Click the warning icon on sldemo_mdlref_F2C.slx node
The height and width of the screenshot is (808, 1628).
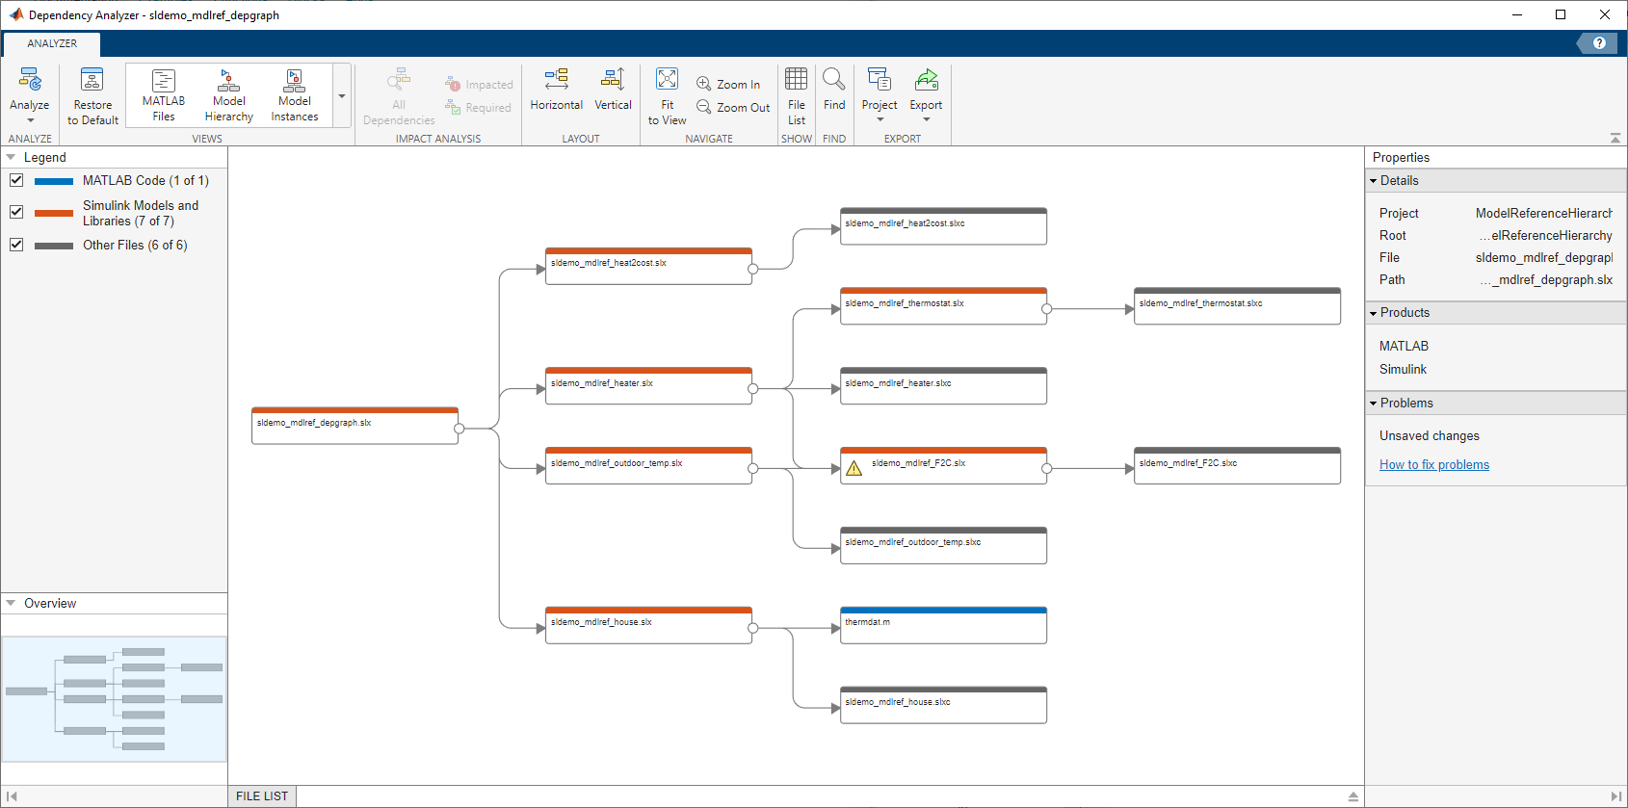(853, 469)
